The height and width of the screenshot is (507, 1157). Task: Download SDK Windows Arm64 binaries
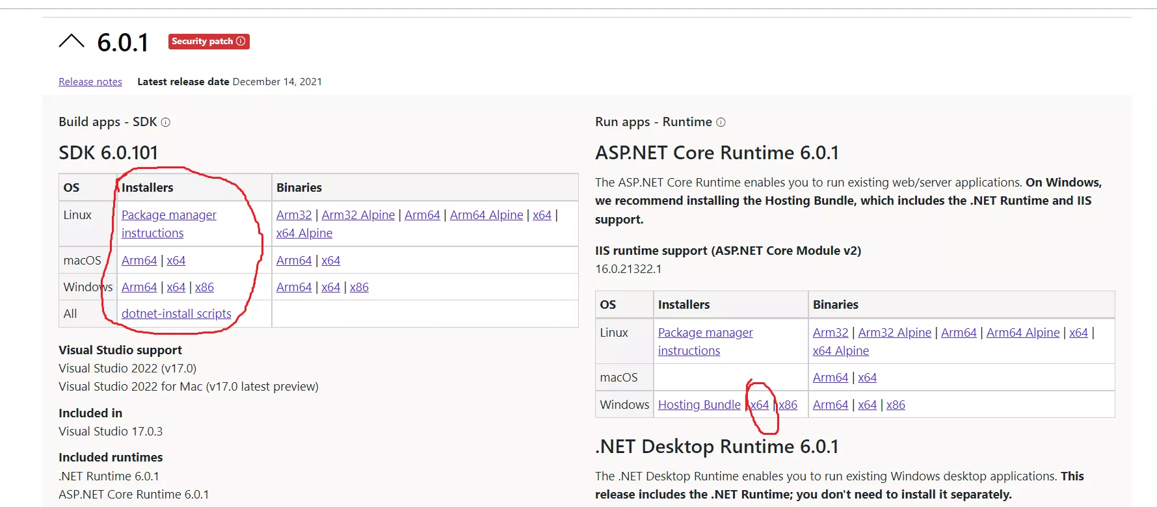[x=294, y=287]
